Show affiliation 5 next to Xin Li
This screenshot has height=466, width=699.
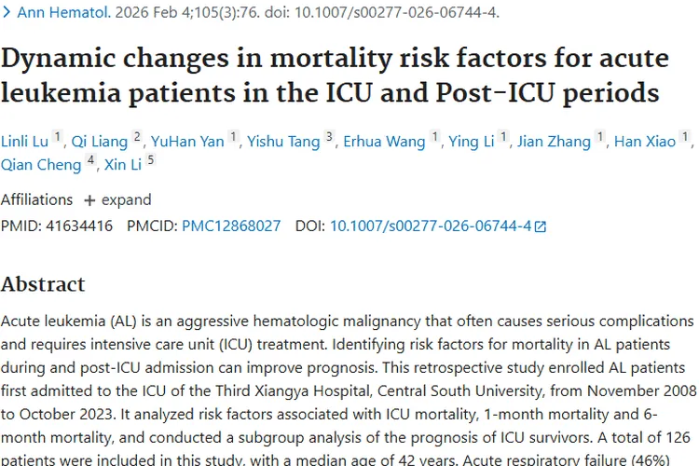pyautogui.click(x=150, y=161)
